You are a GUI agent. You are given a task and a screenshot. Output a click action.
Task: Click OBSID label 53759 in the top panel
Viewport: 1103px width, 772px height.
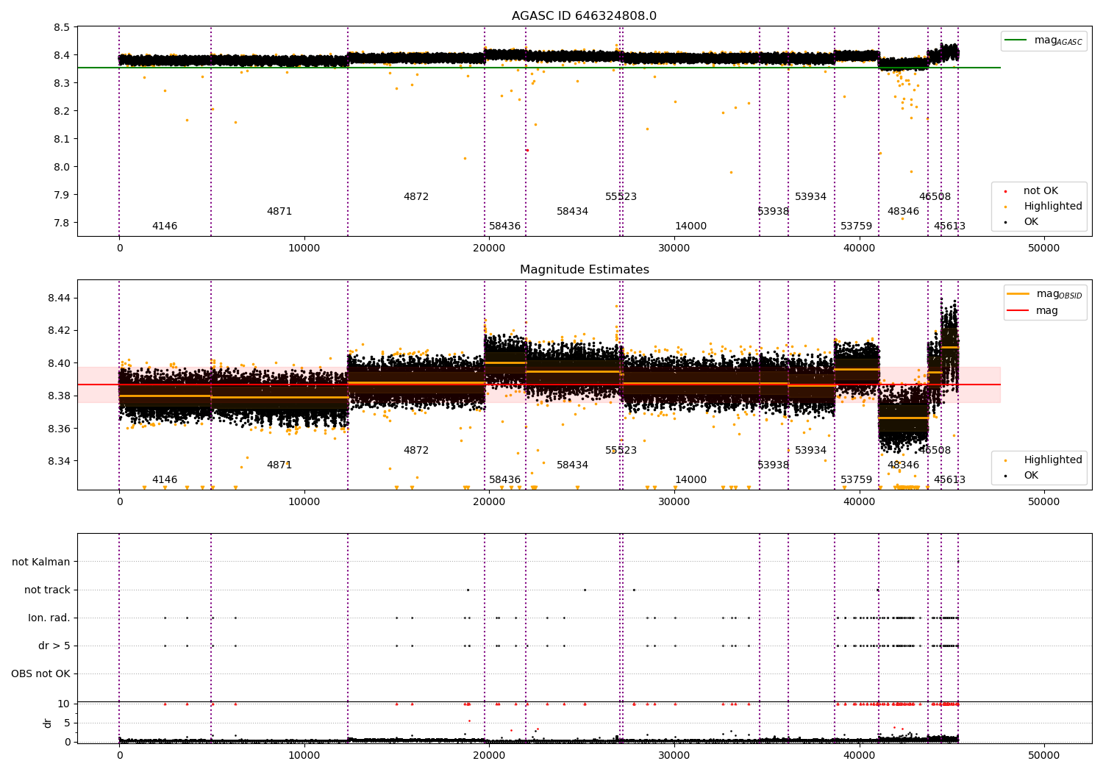click(x=857, y=226)
